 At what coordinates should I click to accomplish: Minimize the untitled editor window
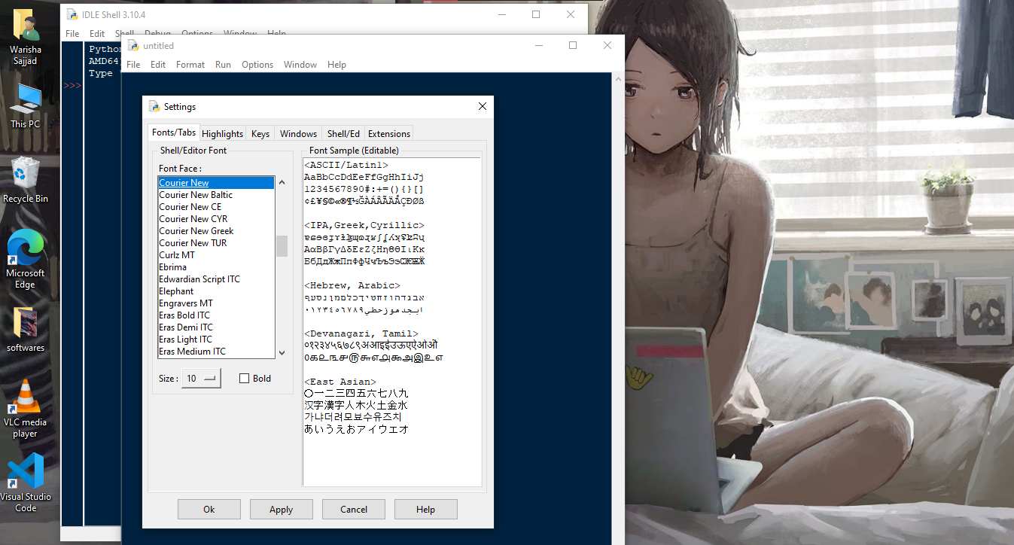coord(538,45)
